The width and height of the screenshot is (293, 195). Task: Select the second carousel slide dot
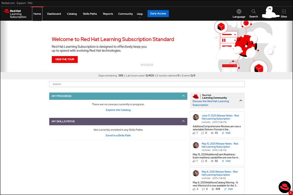144,65
